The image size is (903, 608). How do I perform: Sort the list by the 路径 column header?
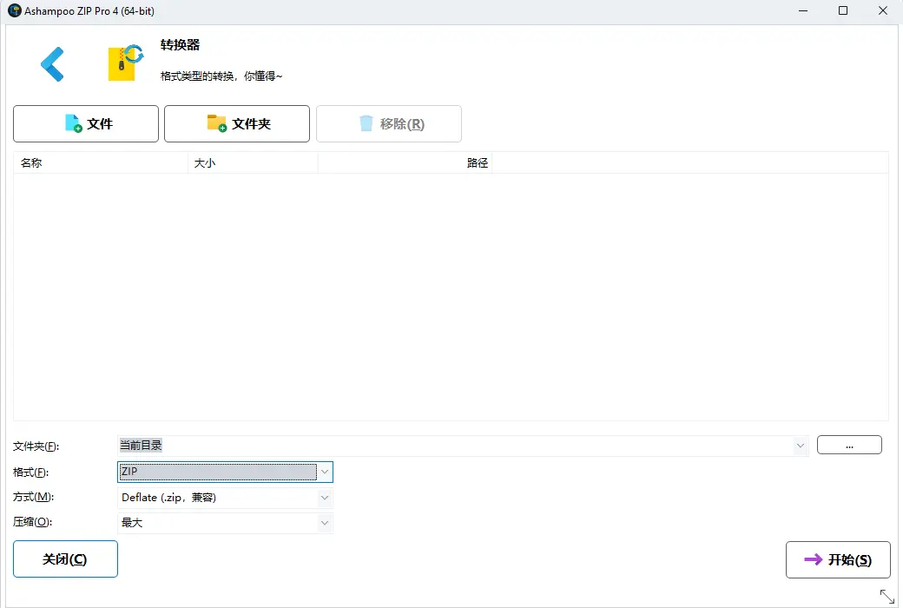405,163
